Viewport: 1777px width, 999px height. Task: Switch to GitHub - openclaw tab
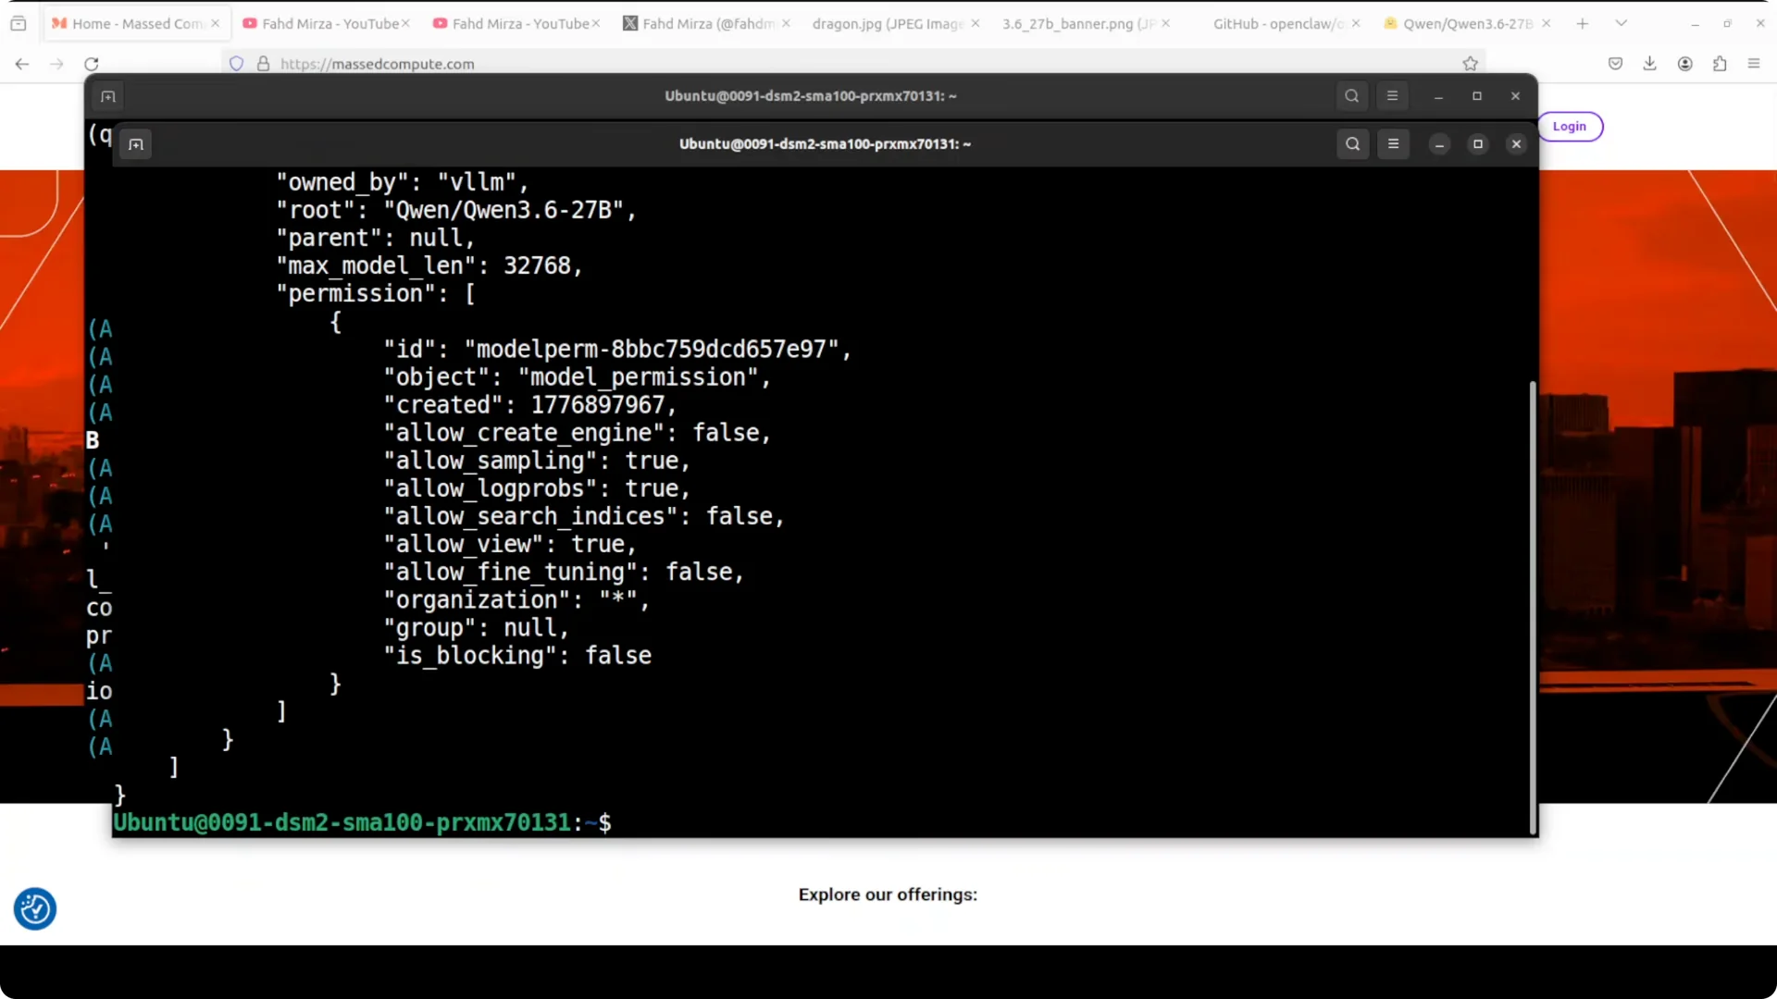click(1277, 23)
